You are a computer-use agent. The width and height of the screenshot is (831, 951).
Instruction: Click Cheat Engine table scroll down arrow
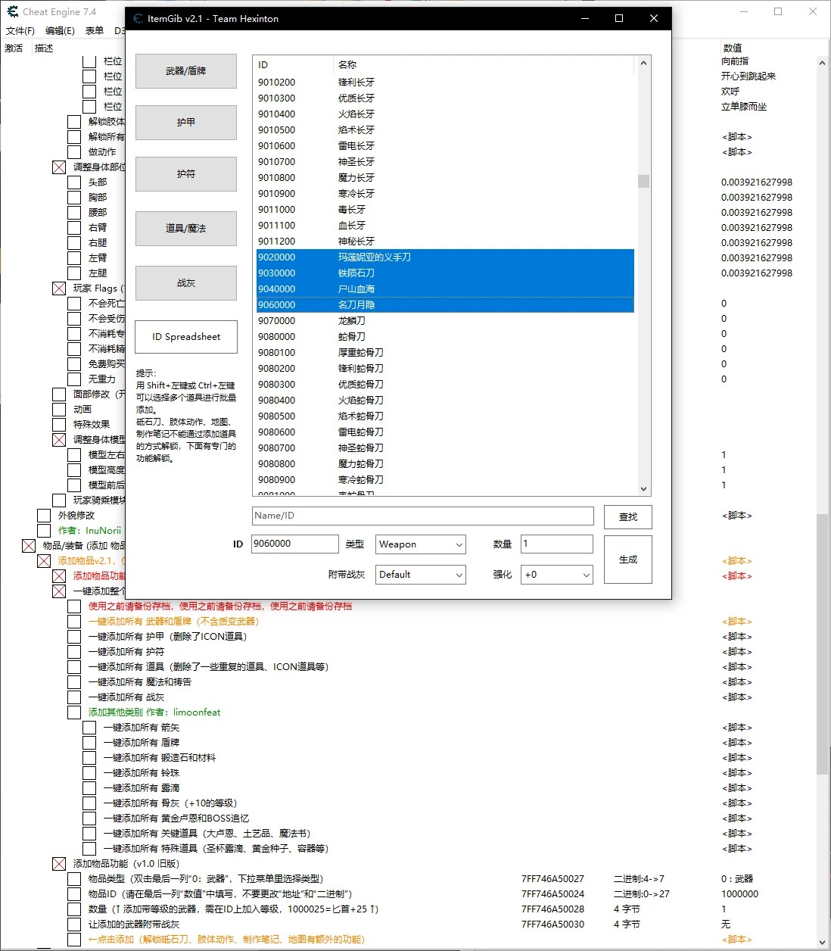pyautogui.click(x=822, y=943)
